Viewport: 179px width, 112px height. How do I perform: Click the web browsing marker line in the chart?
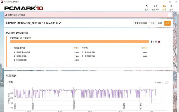(x=32, y=99)
